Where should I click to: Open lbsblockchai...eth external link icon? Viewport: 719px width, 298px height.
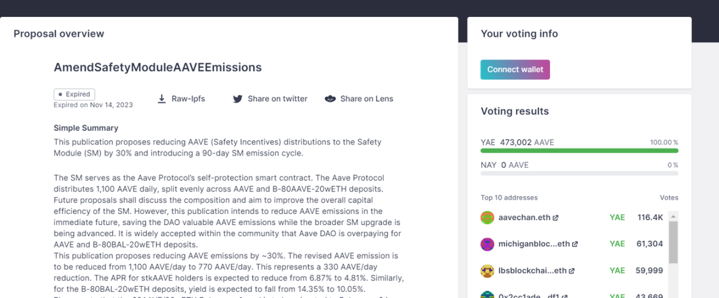click(572, 271)
